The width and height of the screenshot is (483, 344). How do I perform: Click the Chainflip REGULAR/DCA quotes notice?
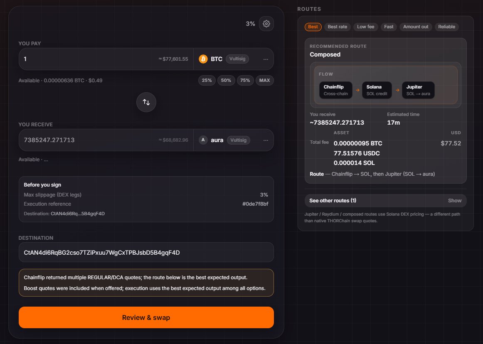[x=146, y=283]
